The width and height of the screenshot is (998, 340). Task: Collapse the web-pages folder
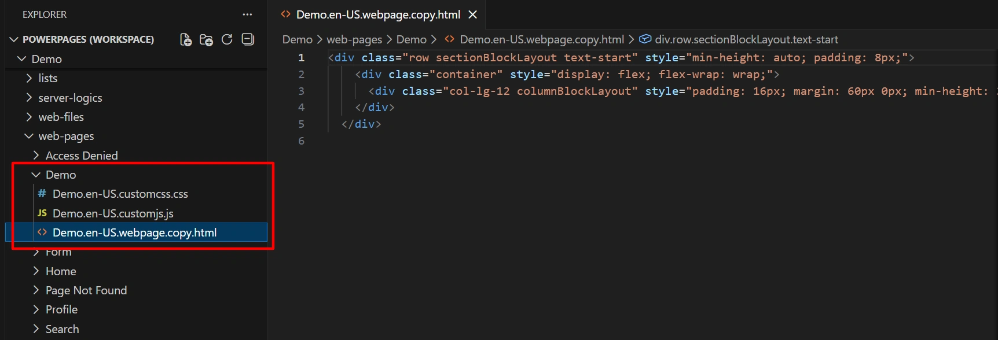coord(29,136)
